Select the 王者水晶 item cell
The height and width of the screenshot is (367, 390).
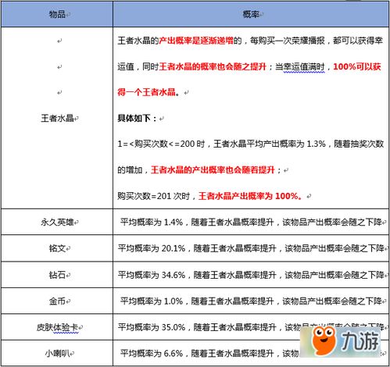(x=57, y=118)
